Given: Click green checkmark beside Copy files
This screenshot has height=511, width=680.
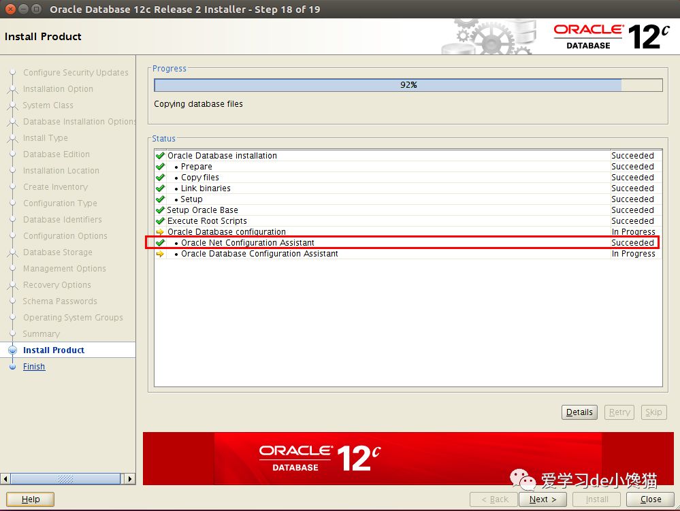Looking at the screenshot, I should [x=160, y=177].
